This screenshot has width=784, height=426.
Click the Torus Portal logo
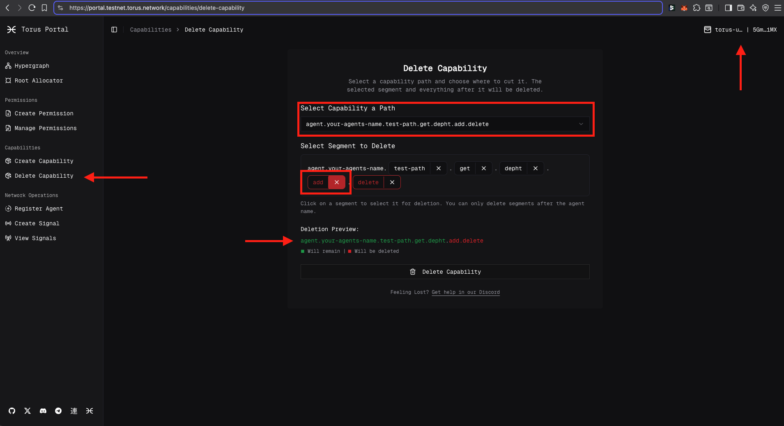tap(11, 30)
